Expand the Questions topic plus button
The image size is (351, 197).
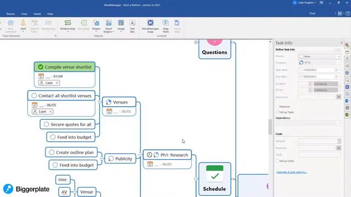(x=196, y=43)
